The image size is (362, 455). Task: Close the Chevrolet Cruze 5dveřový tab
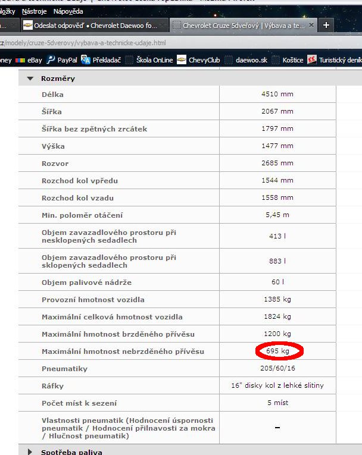pos(311,26)
